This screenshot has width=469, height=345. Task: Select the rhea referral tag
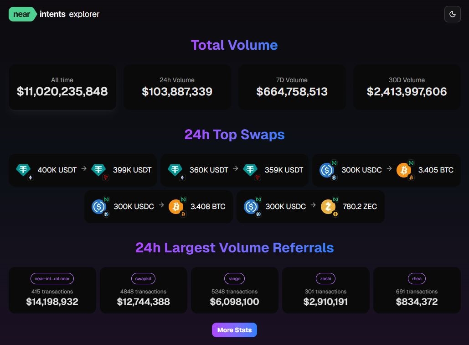417,278
